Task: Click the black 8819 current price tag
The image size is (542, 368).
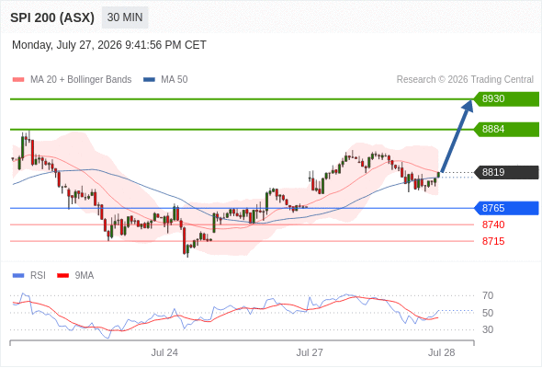Action: pyautogui.click(x=506, y=172)
